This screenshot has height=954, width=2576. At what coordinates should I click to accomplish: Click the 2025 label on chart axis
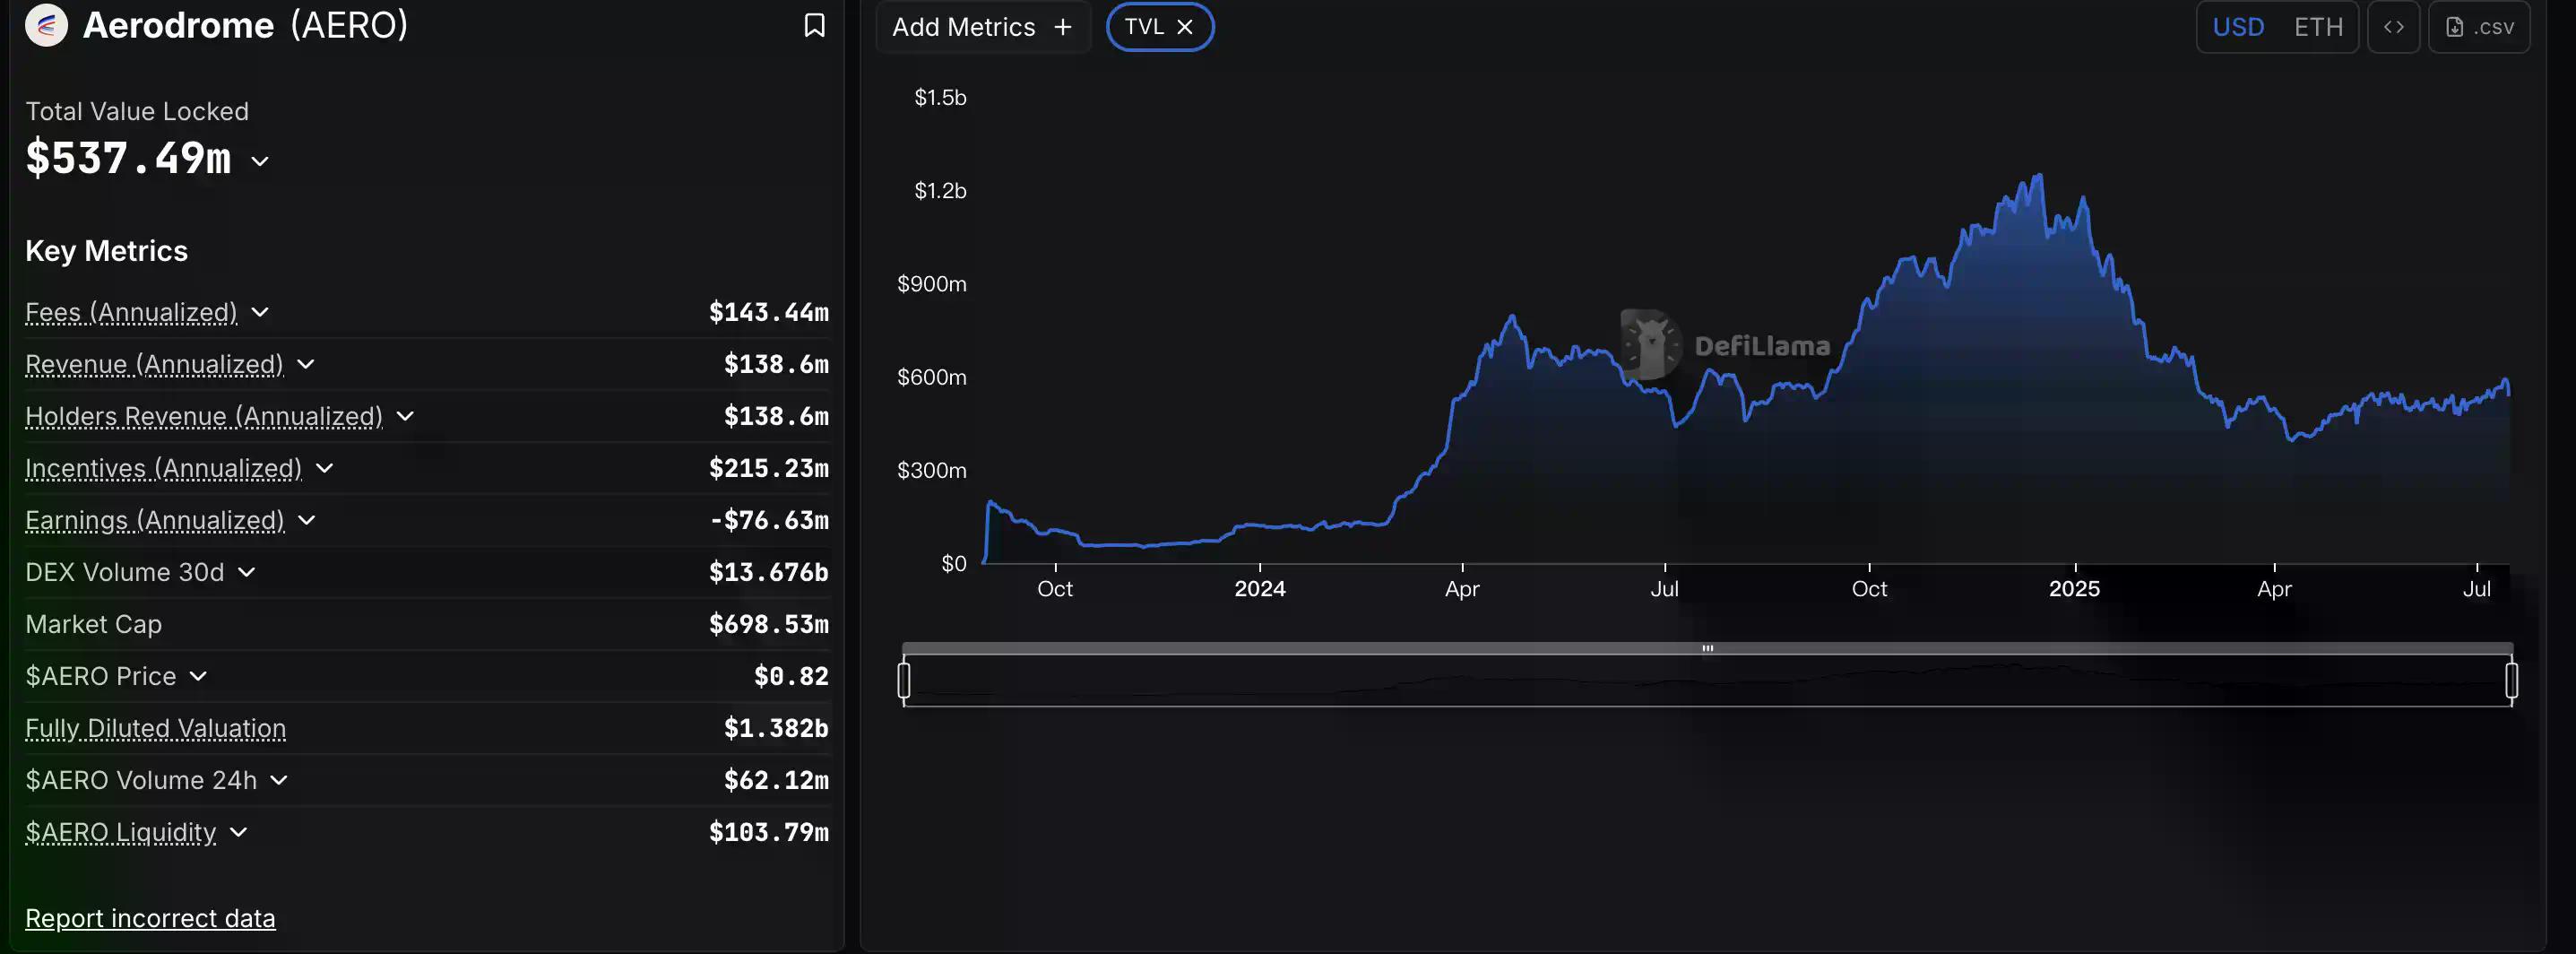(x=2074, y=588)
